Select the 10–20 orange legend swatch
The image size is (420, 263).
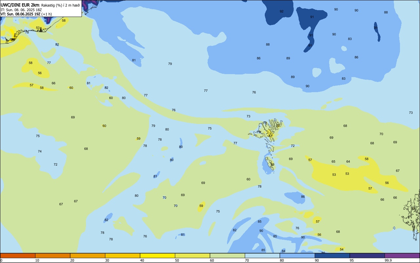pos(52,255)
